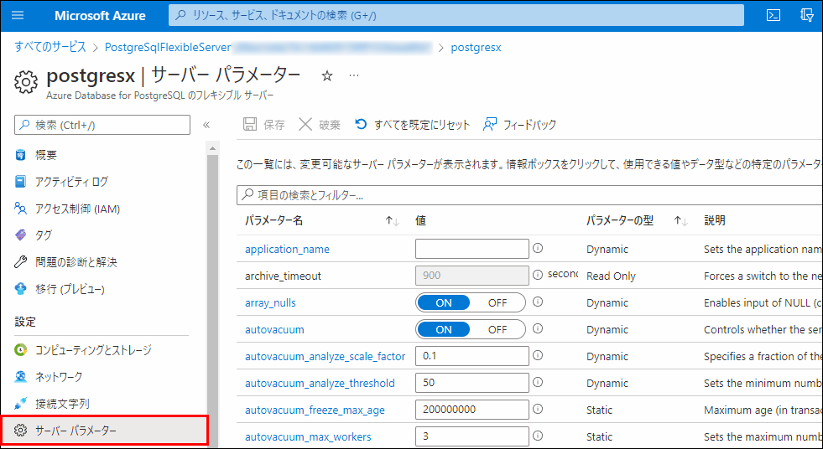
Task: Open the Azure portal hamburger menu
Action: [x=18, y=15]
